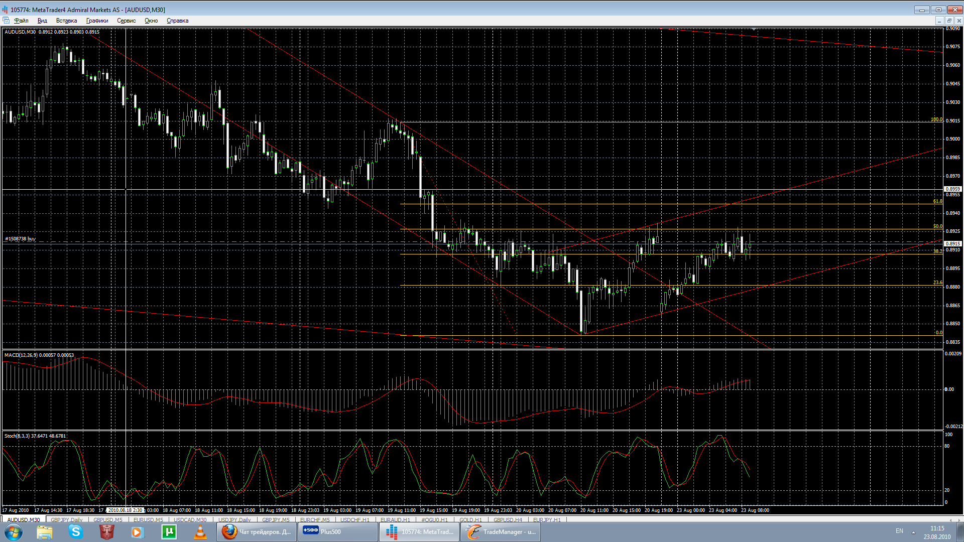Switch to the Firefox trader chat window
This screenshot has width=964, height=542.
tap(258, 531)
